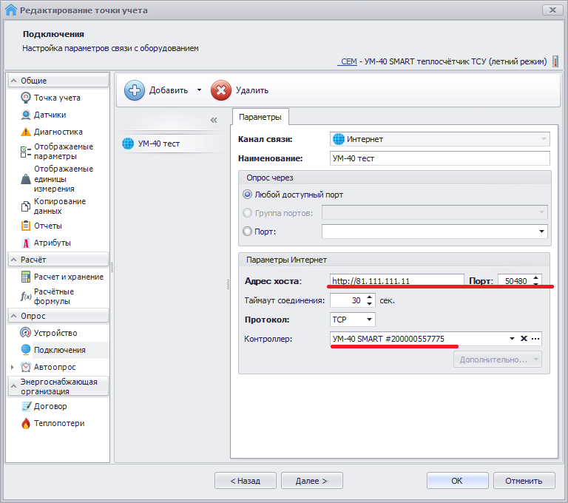The width and height of the screenshot is (568, 503).
Task: Open Diagnostics in the sidebar
Action: tap(58, 132)
